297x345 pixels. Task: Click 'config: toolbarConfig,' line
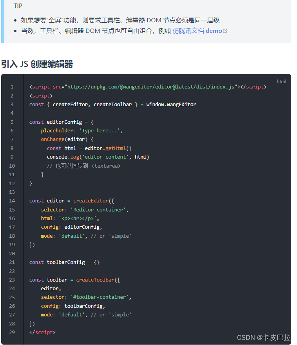click(x=73, y=306)
